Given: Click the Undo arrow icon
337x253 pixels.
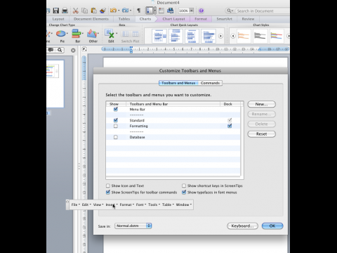Looking at the screenshot, I should (x=113, y=11).
